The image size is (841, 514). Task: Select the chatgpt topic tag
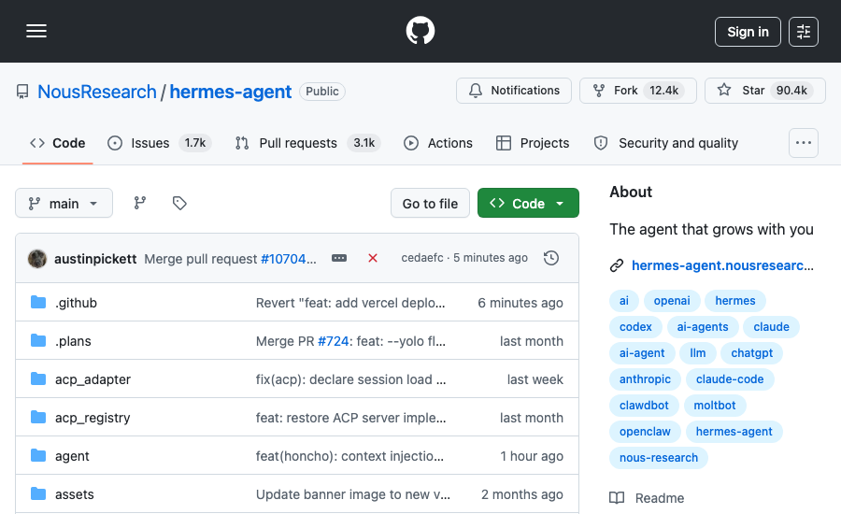[x=752, y=353]
